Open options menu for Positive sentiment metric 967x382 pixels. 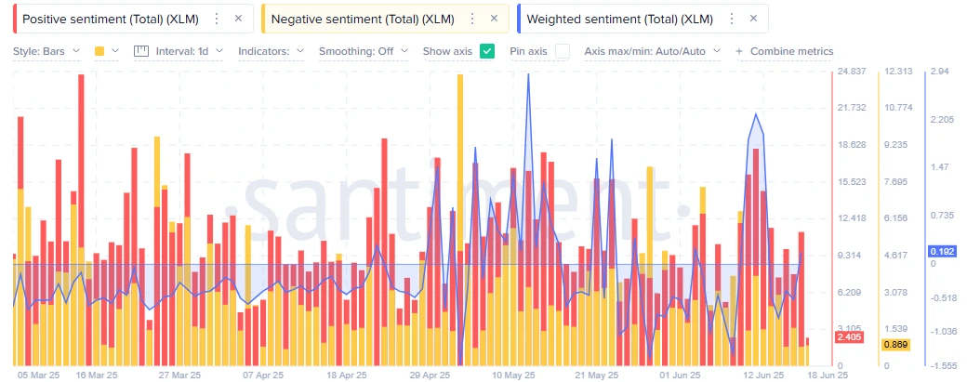[x=217, y=20]
